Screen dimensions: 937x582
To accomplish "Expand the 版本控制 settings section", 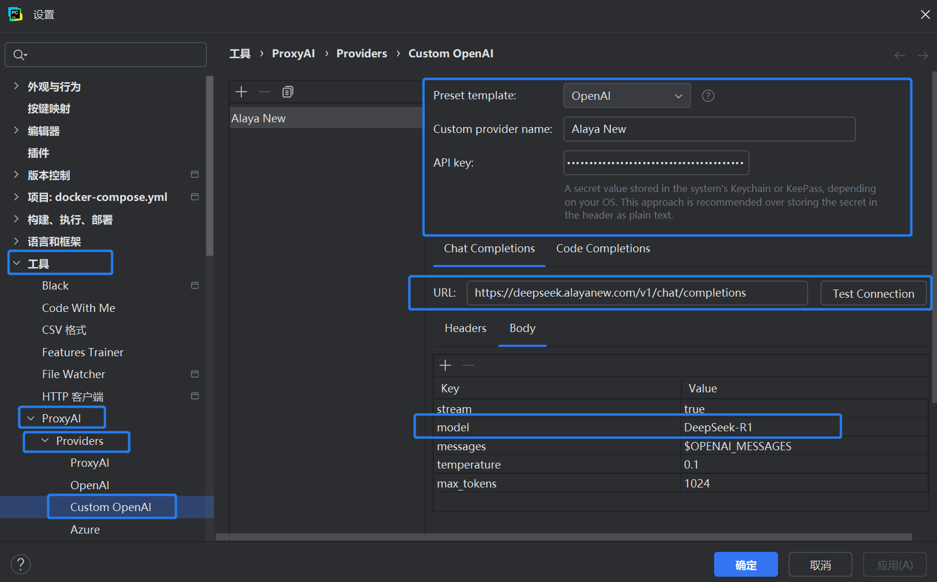I will pos(16,175).
